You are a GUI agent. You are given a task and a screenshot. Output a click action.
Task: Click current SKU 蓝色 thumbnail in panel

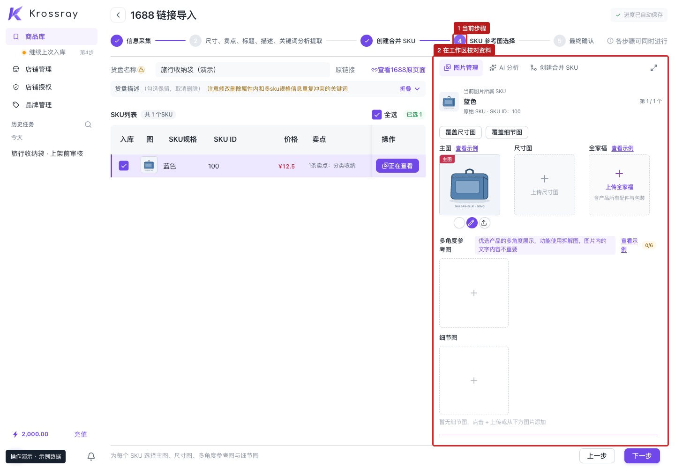(x=449, y=101)
